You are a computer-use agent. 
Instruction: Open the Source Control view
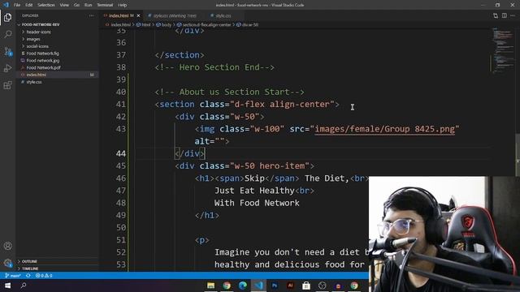tap(7, 51)
